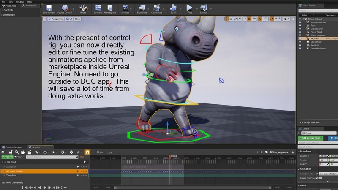Screen dimensions: 338x190
Task: Click the Play button in main toolbar
Action: (189, 8)
